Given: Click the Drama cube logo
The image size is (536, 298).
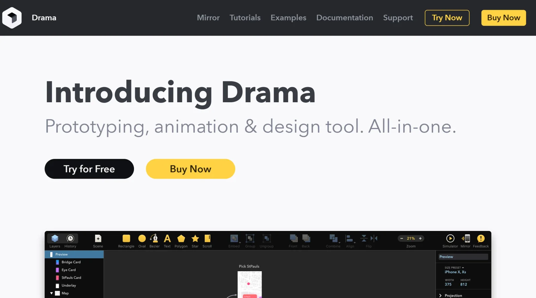Looking at the screenshot, I should tap(12, 18).
